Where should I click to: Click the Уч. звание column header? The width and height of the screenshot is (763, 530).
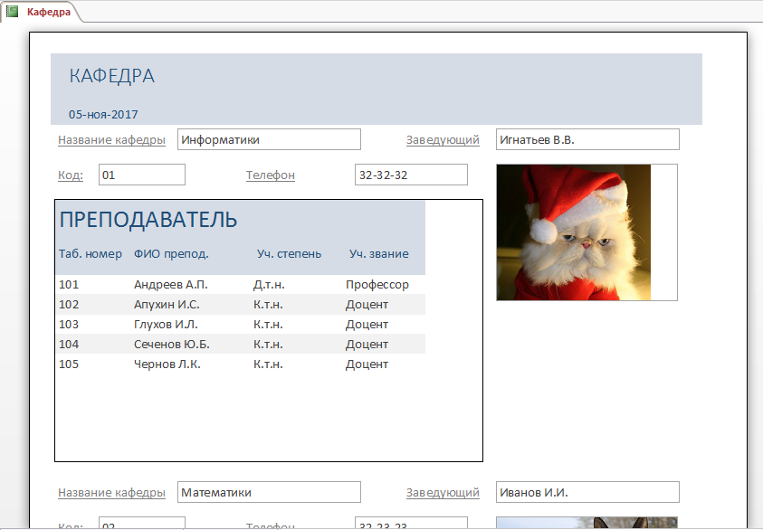point(379,254)
